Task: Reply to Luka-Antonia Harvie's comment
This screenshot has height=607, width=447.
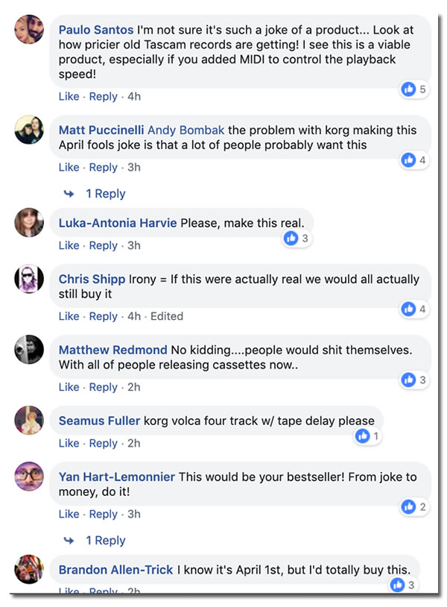Action: 103,245
